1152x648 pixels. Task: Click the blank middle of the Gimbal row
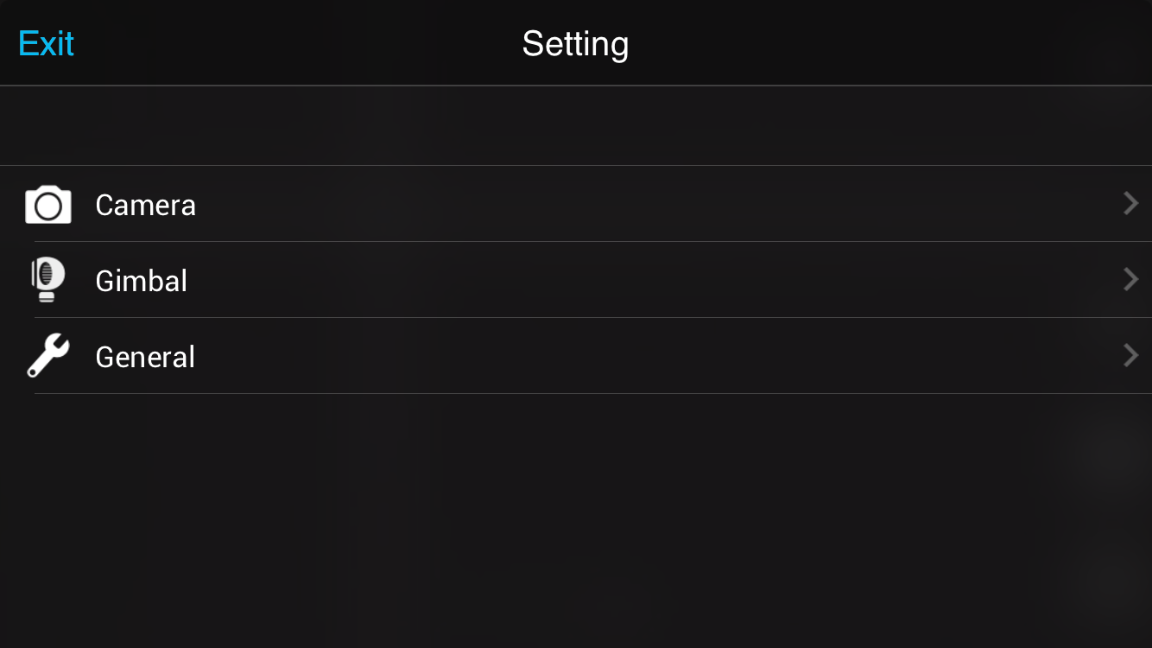(604, 280)
